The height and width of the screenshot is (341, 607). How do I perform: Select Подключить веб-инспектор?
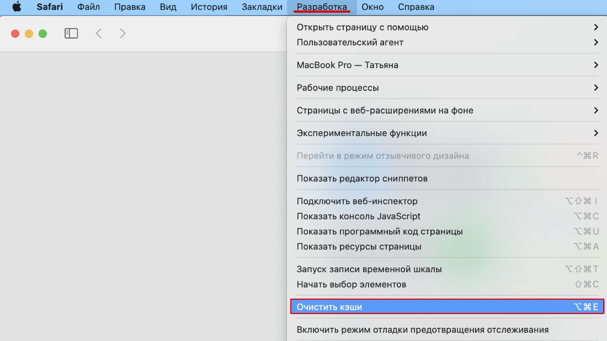[x=447, y=201]
